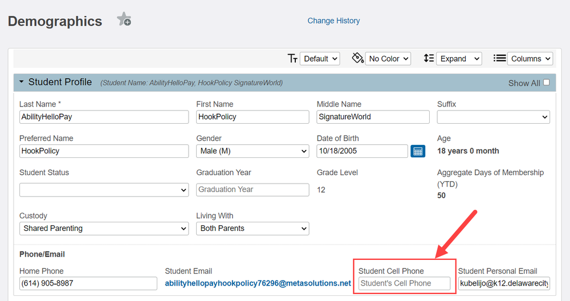Open the Columns dropdown
The width and height of the screenshot is (570, 301).
pos(530,59)
